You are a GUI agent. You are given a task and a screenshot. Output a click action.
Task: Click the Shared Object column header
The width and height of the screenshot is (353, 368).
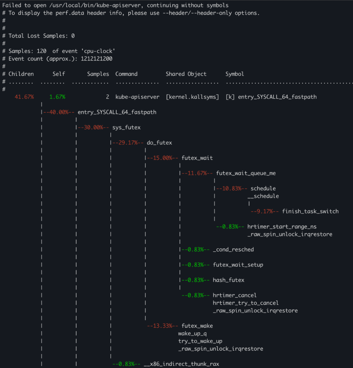[186, 74]
